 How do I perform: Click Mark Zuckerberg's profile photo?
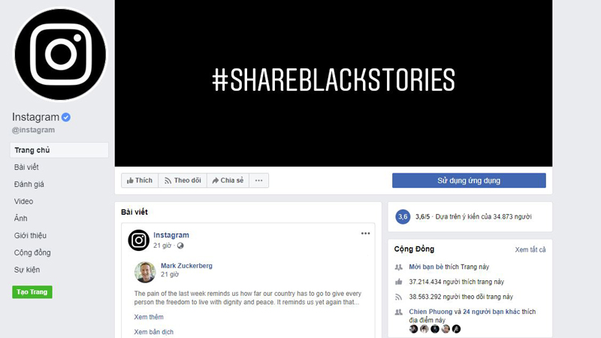click(x=145, y=272)
